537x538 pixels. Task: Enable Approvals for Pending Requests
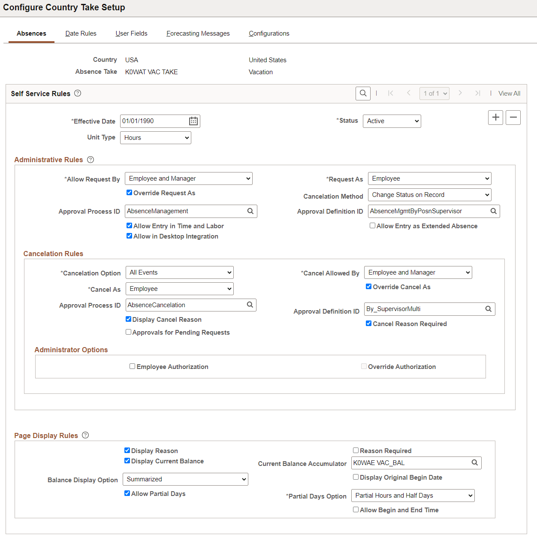[128, 332]
